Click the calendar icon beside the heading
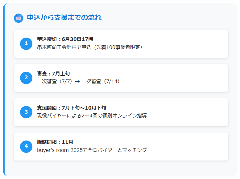The width and height of the screenshot is (240, 179). [19, 18]
